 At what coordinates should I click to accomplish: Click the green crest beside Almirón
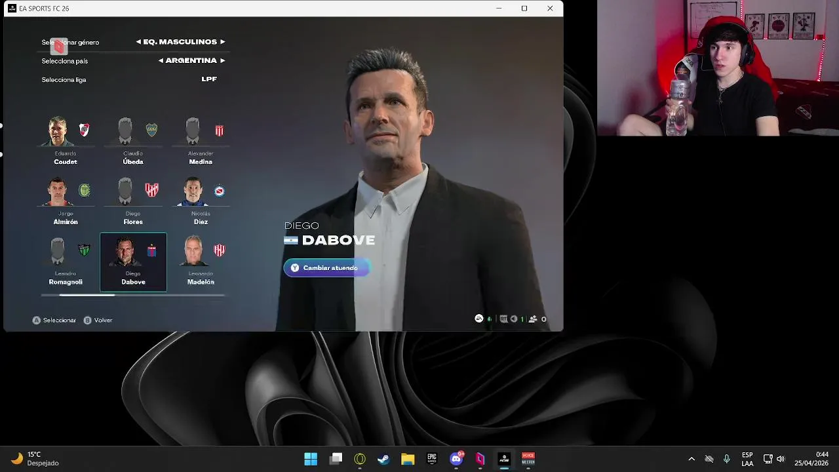click(x=84, y=190)
